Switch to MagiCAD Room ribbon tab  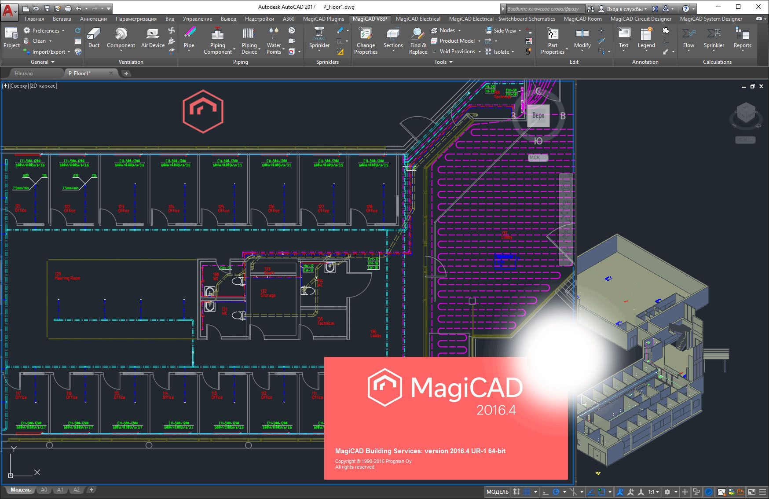(x=582, y=19)
